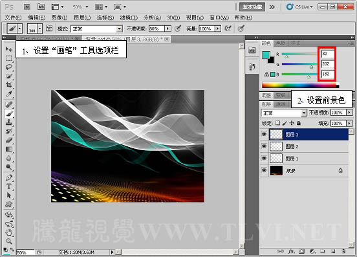Select the Blur tool
This screenshot has width=357, height=257.
pyautogui.click(x=9, y=158)
